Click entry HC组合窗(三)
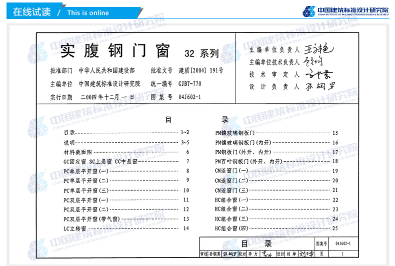The width and height of the screenshot is (395, 266). coord(276,219)
